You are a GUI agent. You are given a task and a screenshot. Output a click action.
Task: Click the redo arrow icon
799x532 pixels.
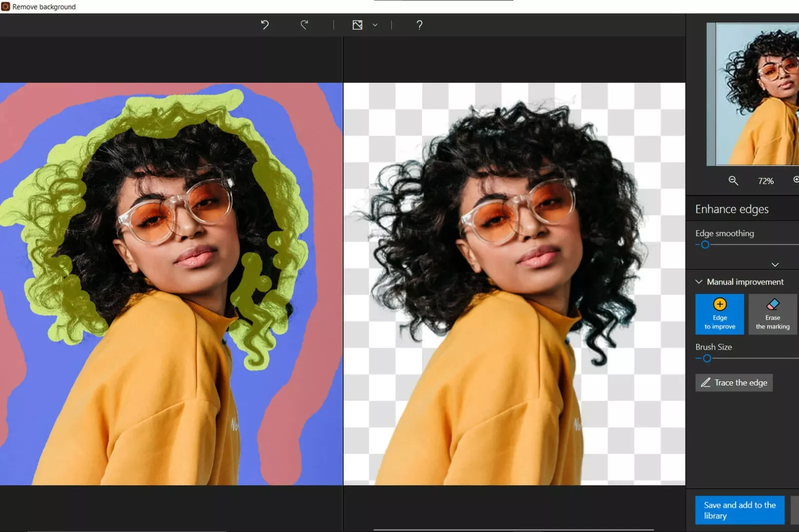(304, 24)
